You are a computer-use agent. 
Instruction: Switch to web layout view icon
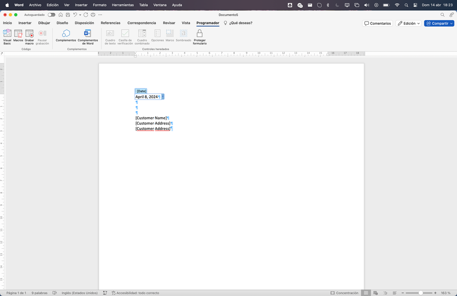pos(376,293)
